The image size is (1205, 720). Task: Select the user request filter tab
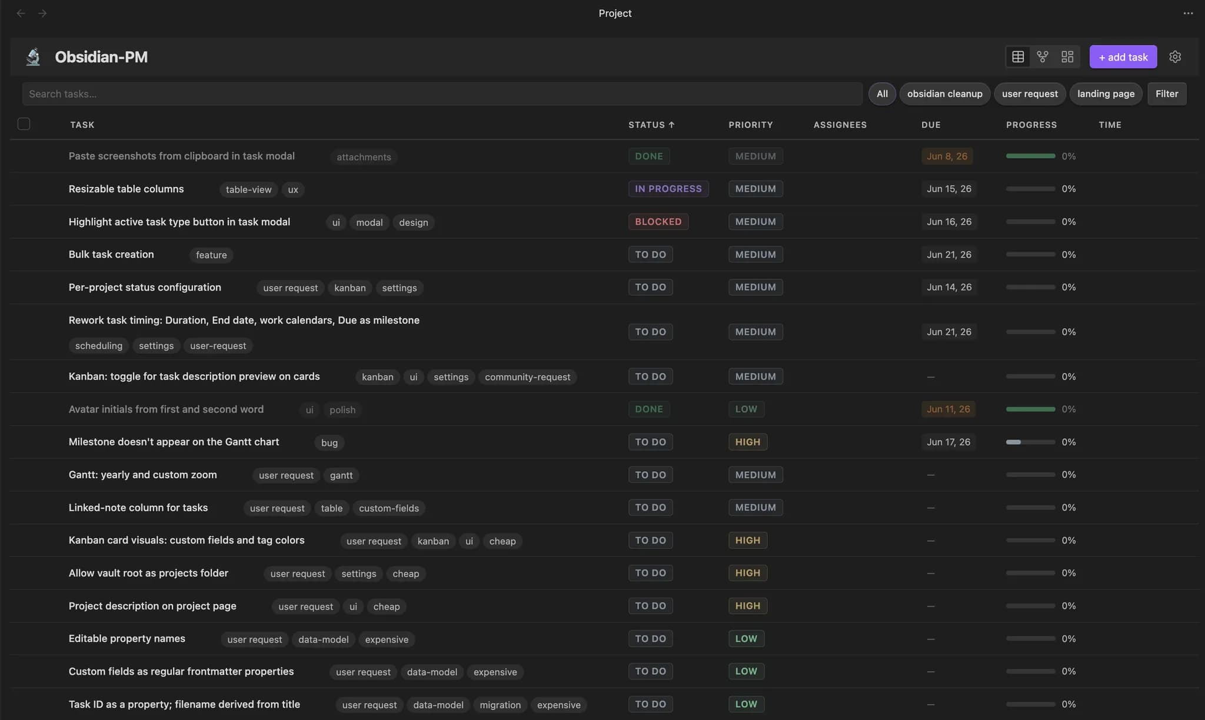click(1030, 94)
